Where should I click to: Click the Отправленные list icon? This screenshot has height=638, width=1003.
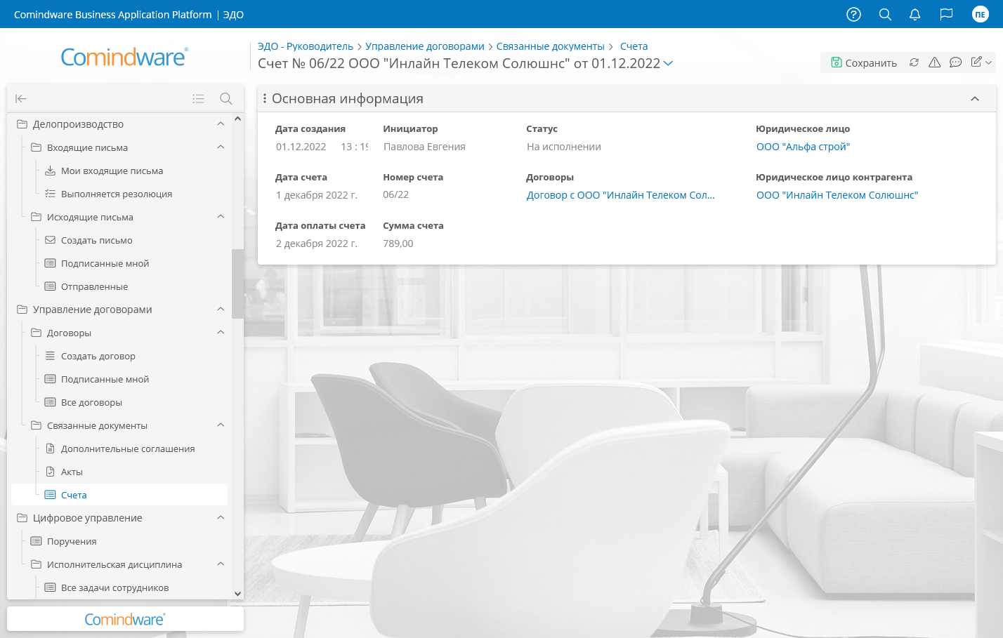click(50, 286)
